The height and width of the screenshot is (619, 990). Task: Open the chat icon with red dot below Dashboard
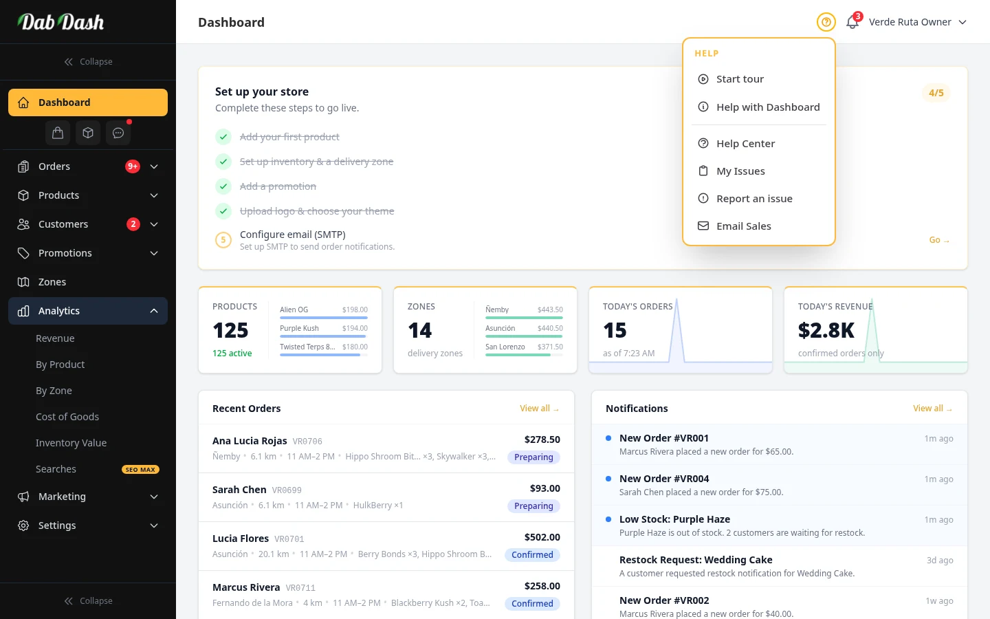tap(118, 133)
